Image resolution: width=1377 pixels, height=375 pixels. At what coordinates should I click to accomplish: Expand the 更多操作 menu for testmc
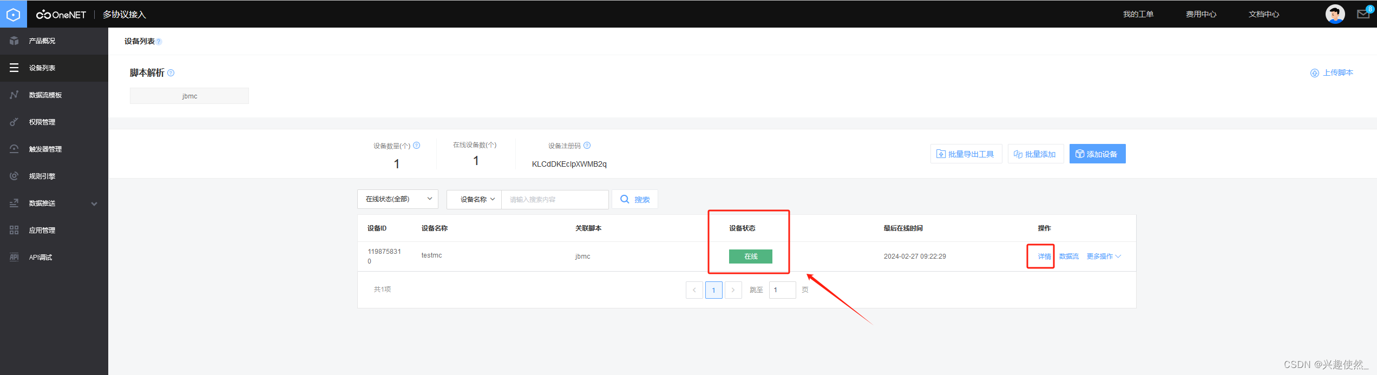click(x=1104, y=256)
